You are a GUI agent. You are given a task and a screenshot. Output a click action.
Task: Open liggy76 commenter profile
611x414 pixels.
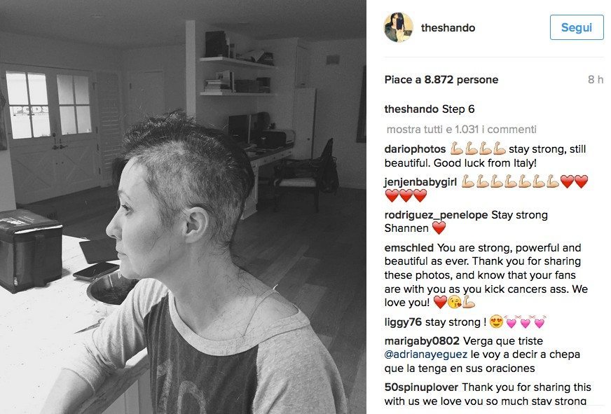tap(403, 322)
